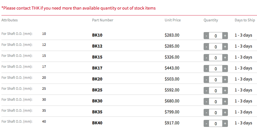Select the BK40 part number
The height and width of the screenshot is (130, 257).
97,123
